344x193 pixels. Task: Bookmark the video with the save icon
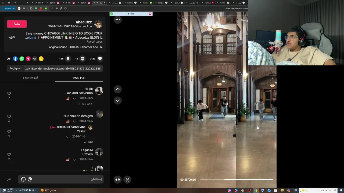click(x=68, y=58)
